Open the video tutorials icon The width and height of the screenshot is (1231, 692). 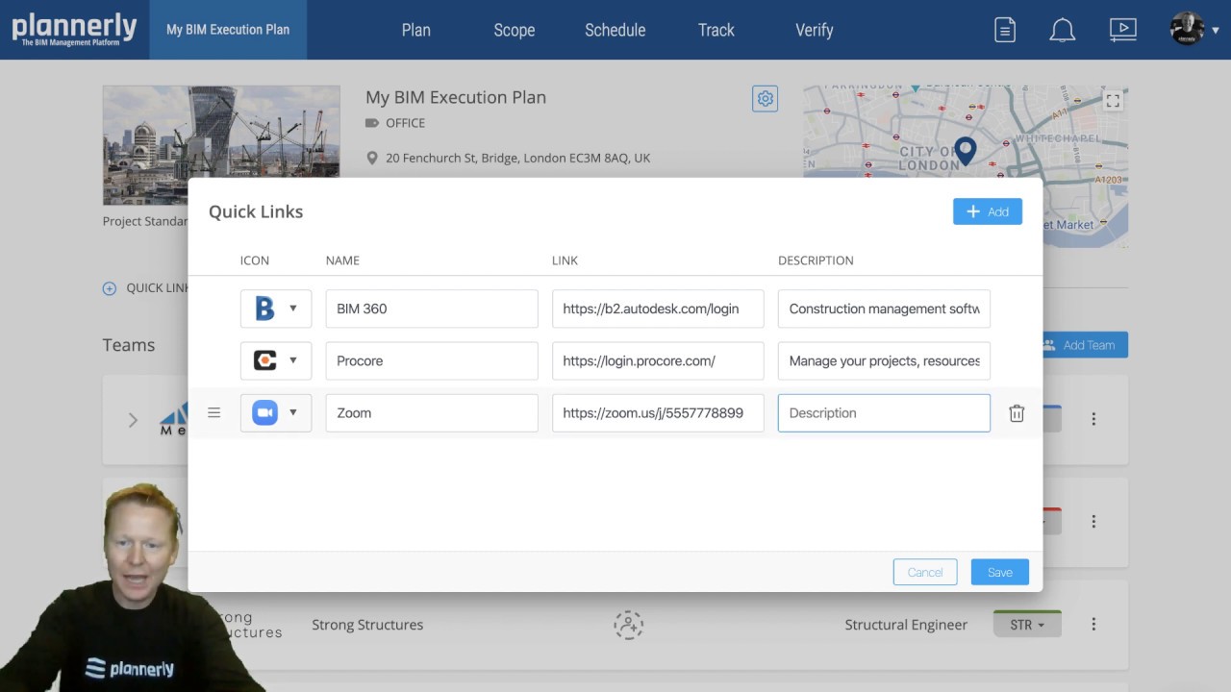click(x=1123, y=30)
